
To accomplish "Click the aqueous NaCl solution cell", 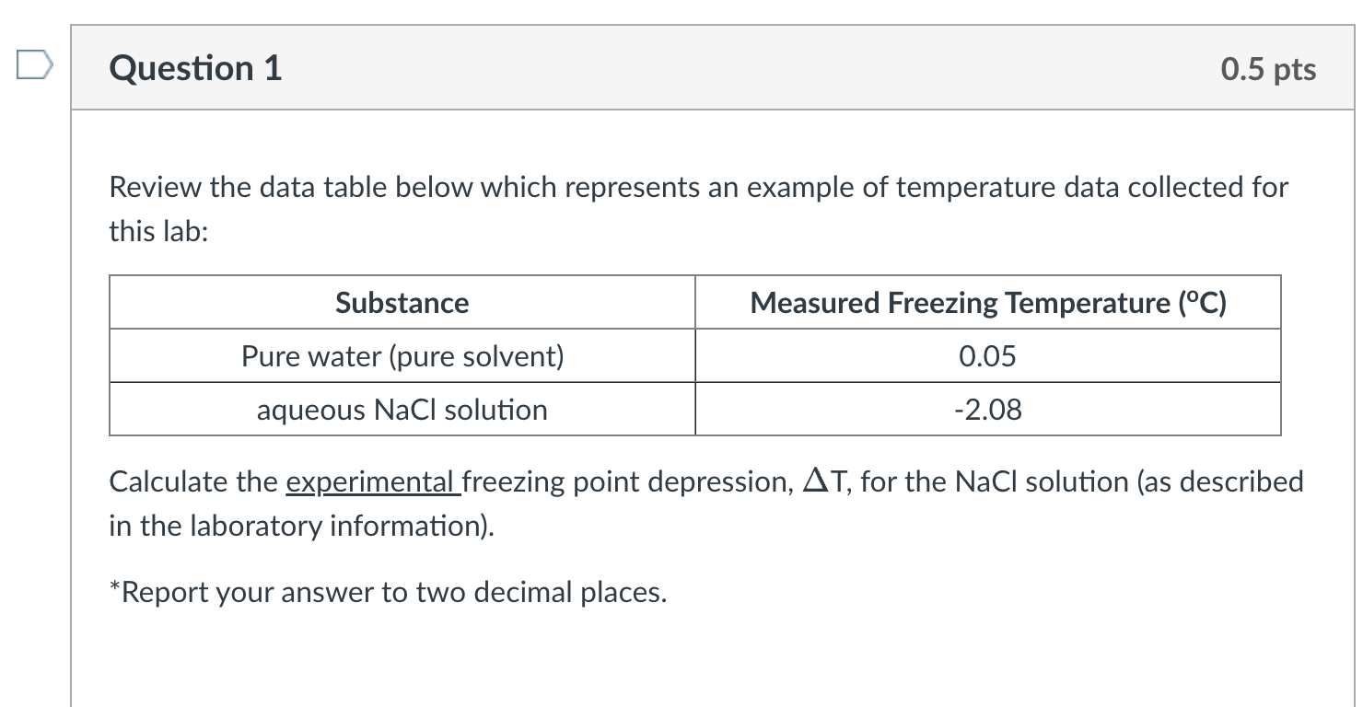I will 402,410.
